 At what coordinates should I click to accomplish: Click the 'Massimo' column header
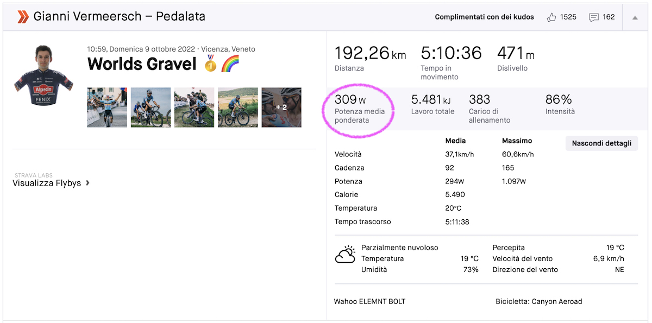[517, 141]
